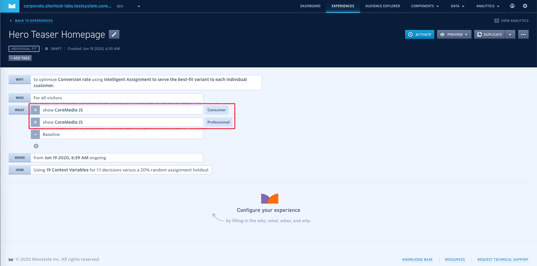
Task: Click the View Analytics chart icon
Action: 497,21
